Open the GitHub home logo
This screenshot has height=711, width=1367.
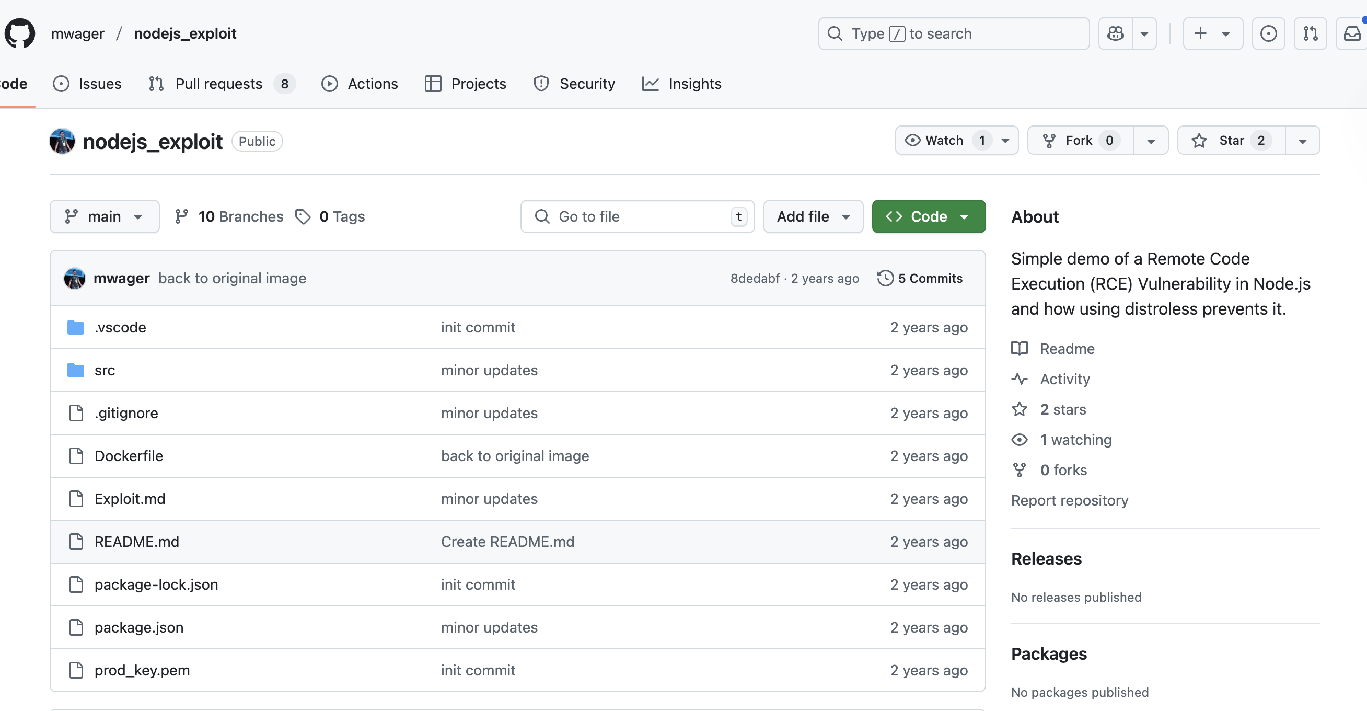[20, 33]
